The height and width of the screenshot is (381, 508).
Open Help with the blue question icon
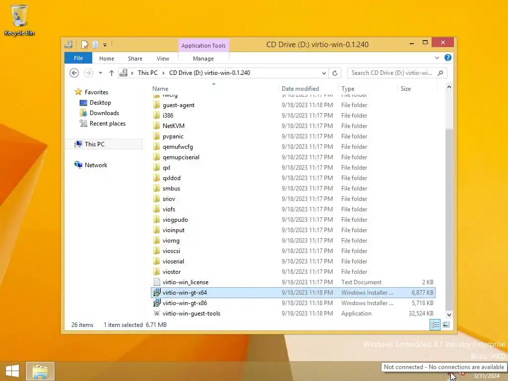click(x=448, y=58)
